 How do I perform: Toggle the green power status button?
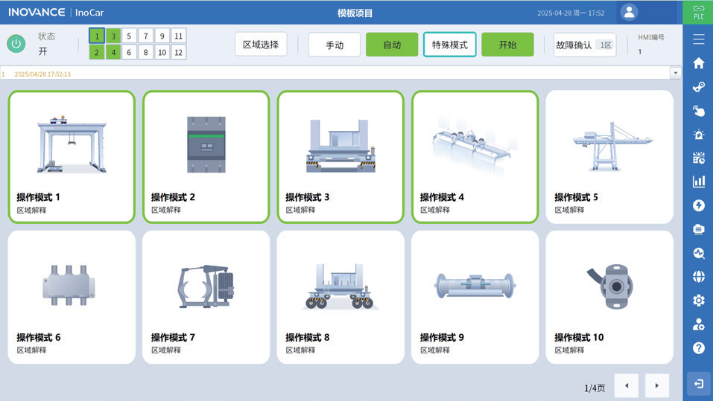click(x=16, y=44)
